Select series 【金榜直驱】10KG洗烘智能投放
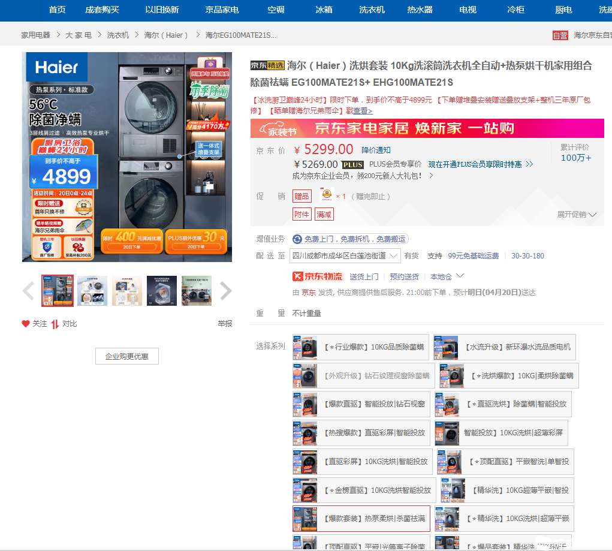This screenshot has width=612, height=551. pyautogui.click(x=364, y=490)
